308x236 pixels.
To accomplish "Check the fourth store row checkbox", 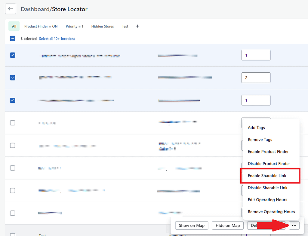I will tap(13, 123).
